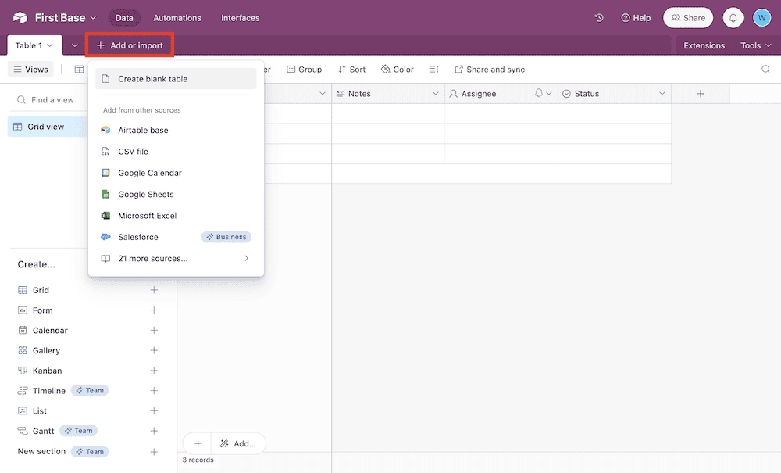
Task: Open Assignee field dropdown arrow
Action: click(x=549, y=94)
